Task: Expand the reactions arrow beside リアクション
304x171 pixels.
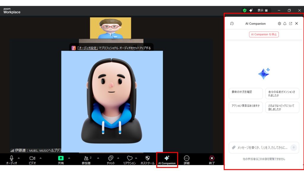Action: point(136,158)
